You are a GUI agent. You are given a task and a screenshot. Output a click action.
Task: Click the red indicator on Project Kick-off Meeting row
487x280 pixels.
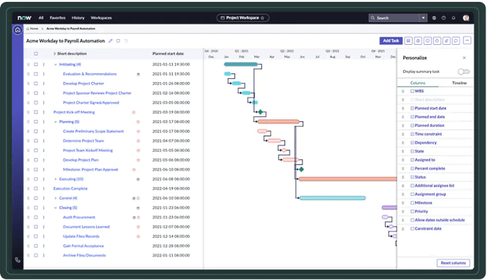click(134, 113)
